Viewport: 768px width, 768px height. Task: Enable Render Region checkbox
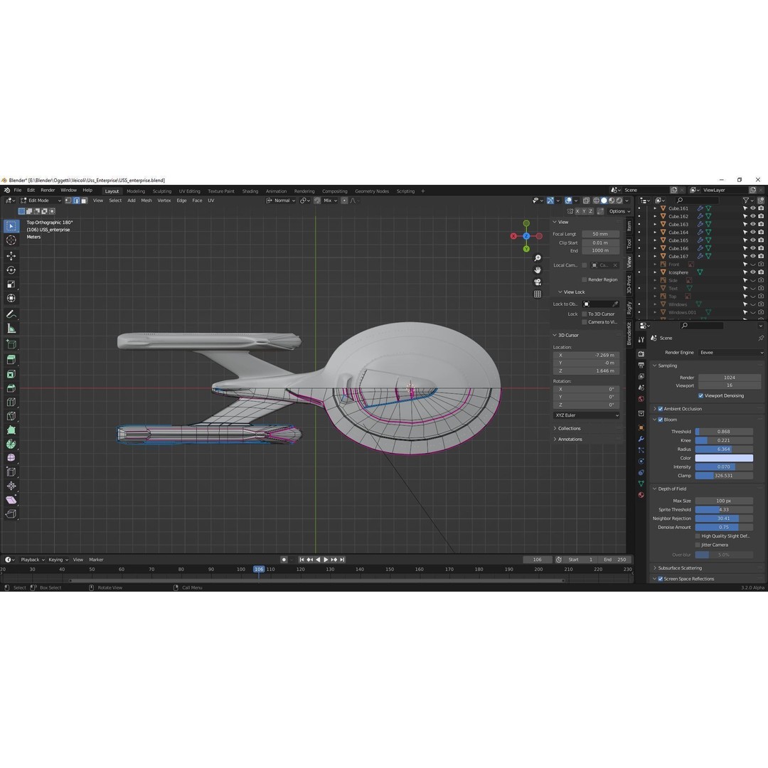pos(585,279)
